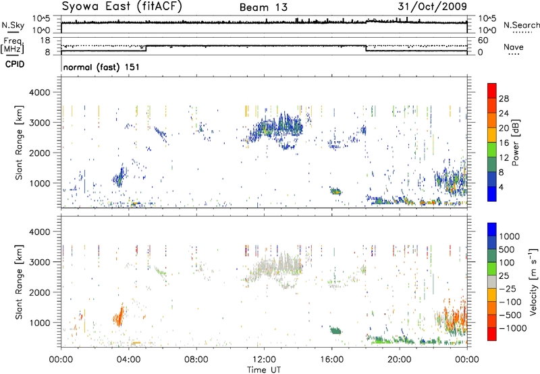Click the '60' tick on the Nave axis
The image size is (540, 374).
(x=483, y=41)
